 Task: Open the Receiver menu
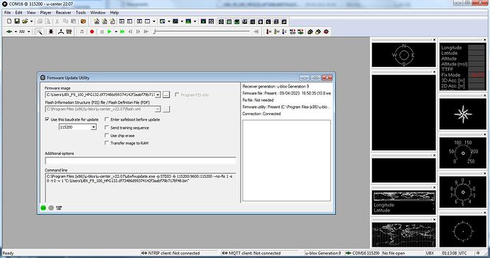[x=63, y=13]
